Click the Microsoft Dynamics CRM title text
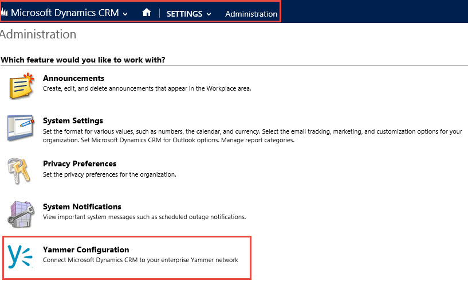This screenshot has width=468, height=300. pyautogui.click(x=65, y=13)
